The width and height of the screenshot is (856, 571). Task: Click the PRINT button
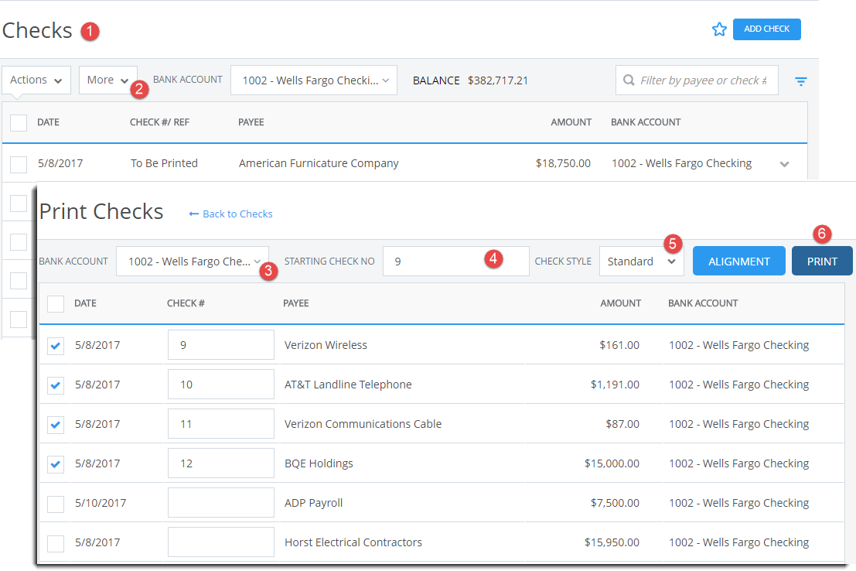tap(821, 261)
